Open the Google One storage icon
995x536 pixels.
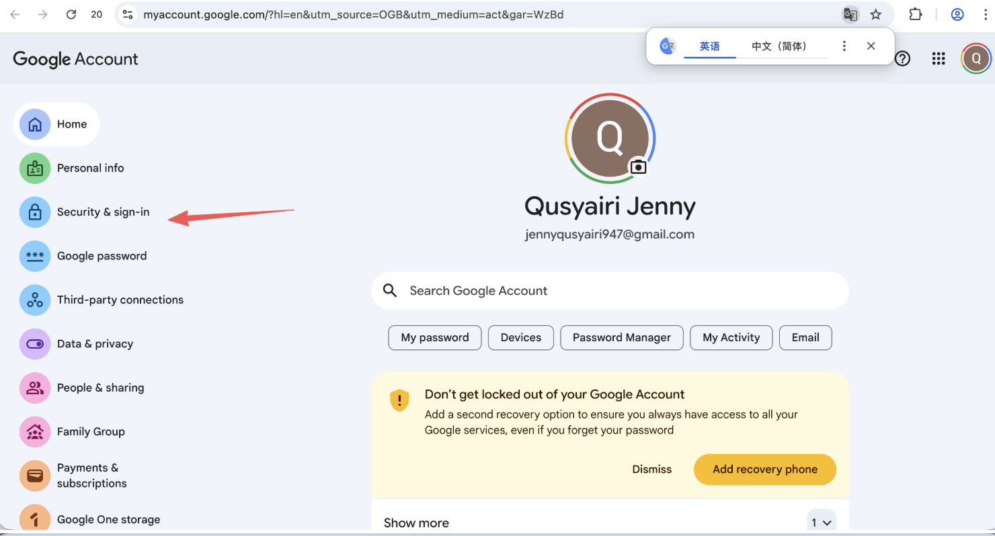[x=35, y=519]
